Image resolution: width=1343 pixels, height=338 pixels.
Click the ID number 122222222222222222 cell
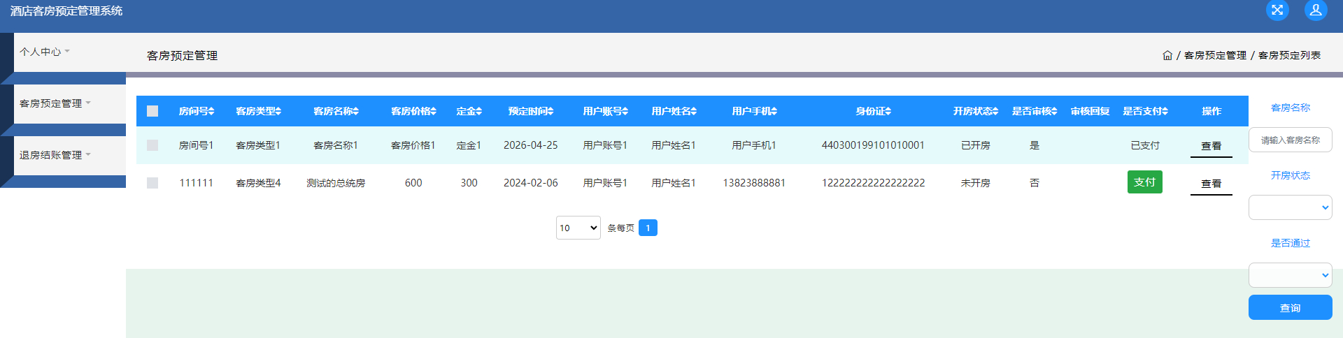(873, 183)
